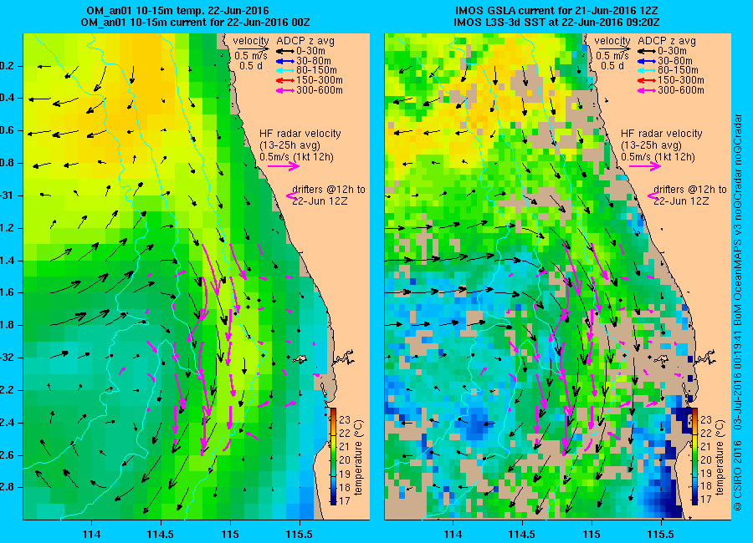
Task: Click the -31 latitude label on left axis
Action: click(6, 195)
